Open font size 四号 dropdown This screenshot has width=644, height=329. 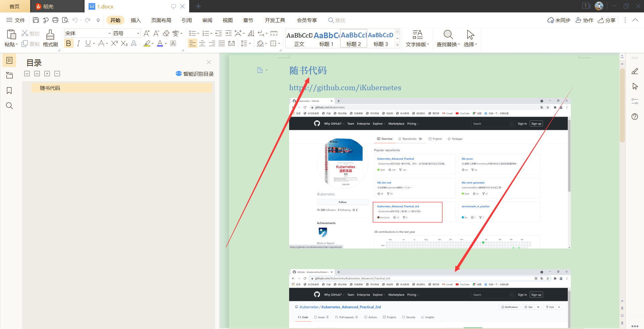[138, 33]
